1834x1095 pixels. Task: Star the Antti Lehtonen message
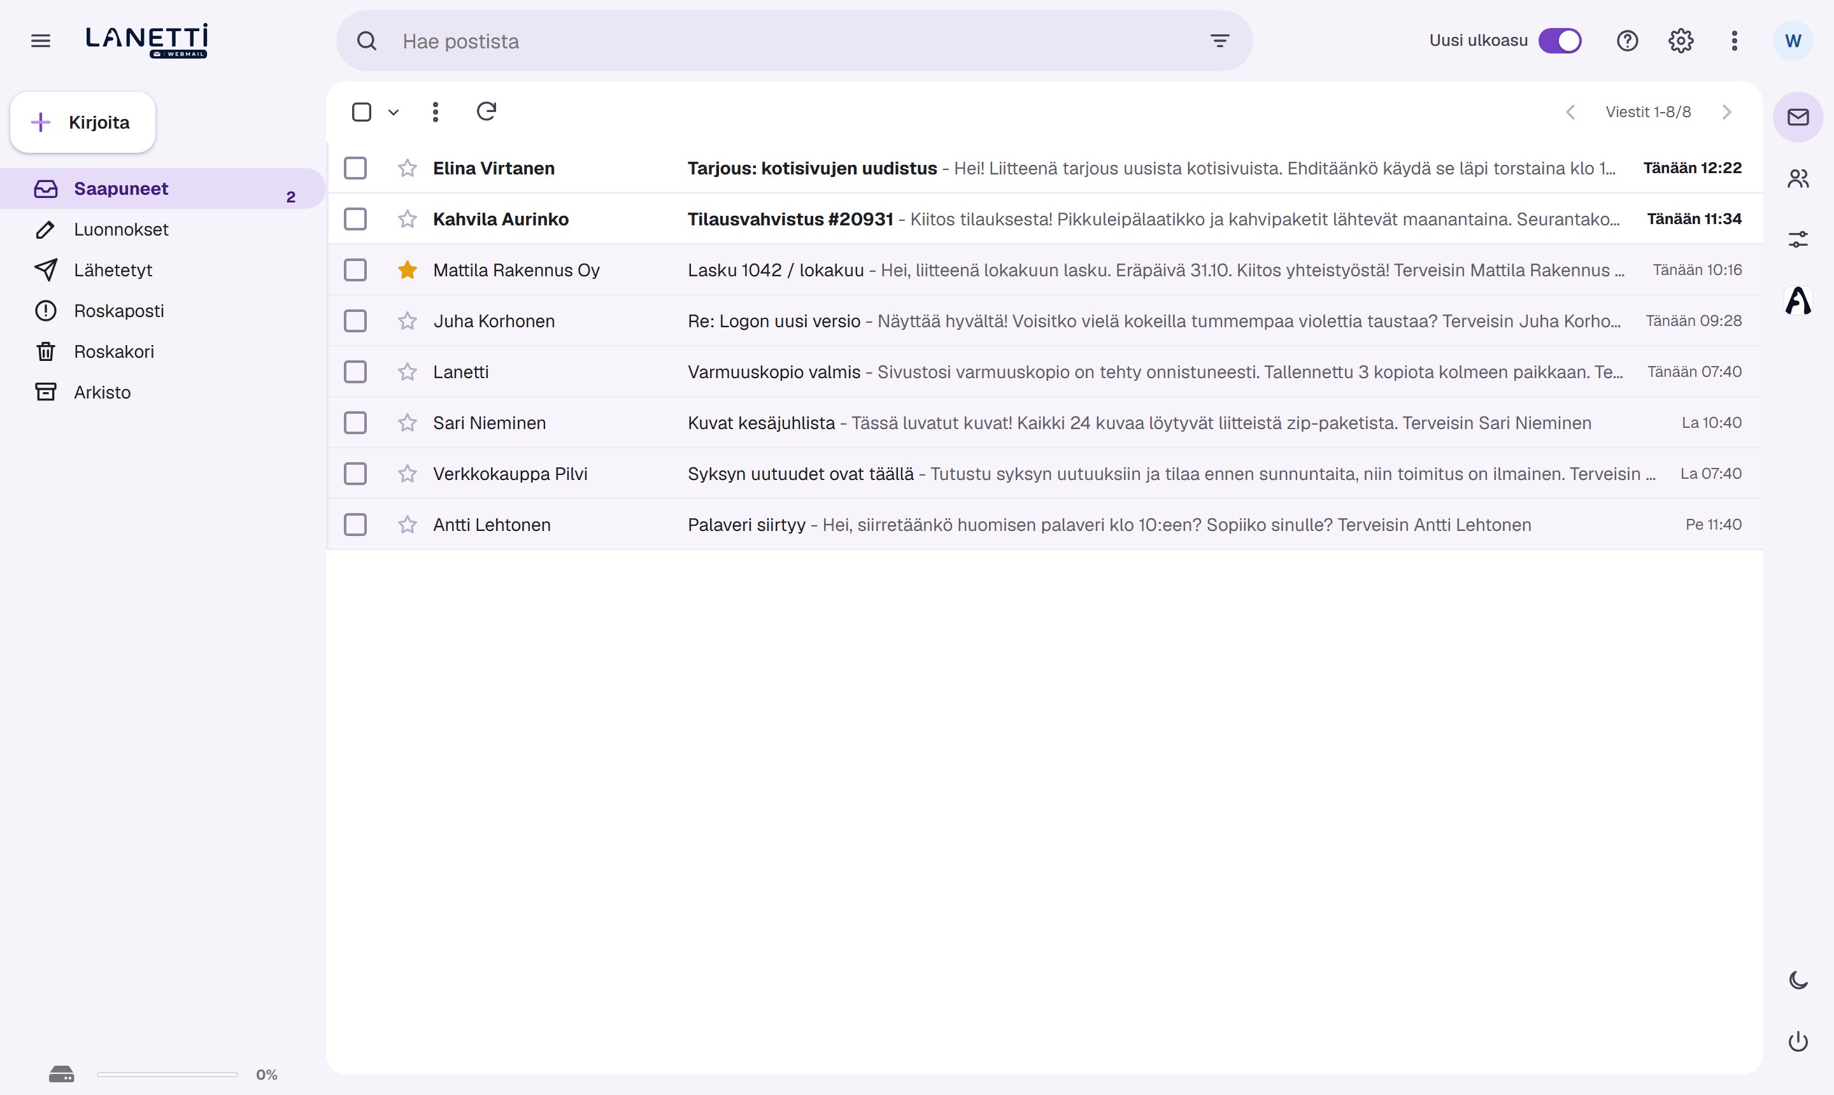[x=408, y=525]
